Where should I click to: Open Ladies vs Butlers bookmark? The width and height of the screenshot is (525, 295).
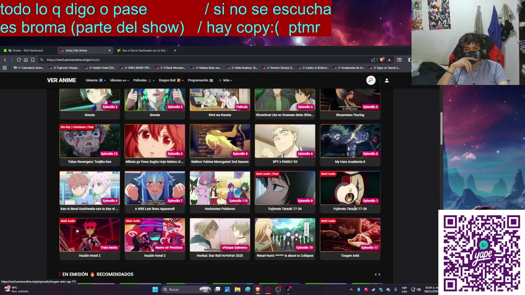[314, 68]
